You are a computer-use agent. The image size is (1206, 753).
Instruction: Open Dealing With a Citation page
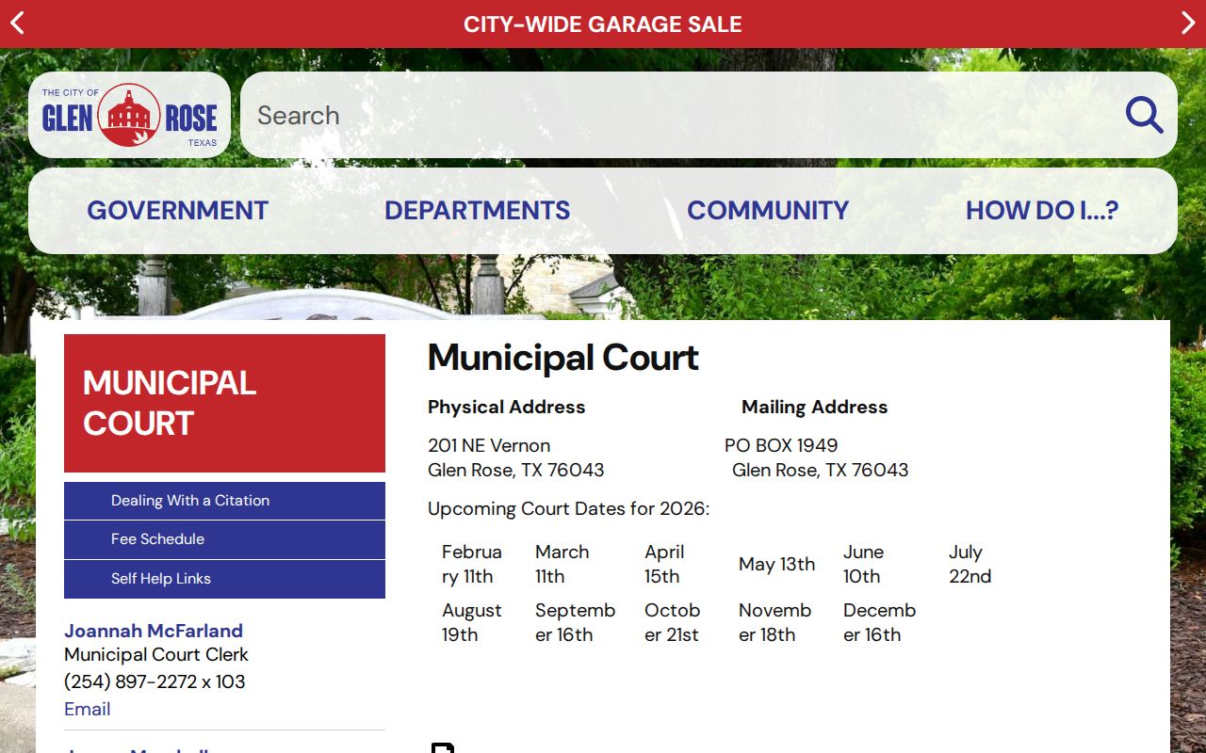(x=224, y=501)
